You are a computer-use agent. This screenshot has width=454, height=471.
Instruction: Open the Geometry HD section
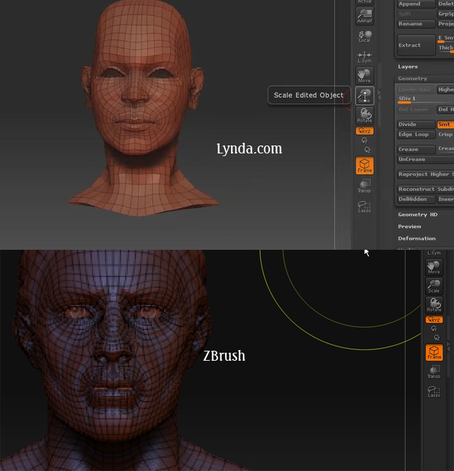417,215
